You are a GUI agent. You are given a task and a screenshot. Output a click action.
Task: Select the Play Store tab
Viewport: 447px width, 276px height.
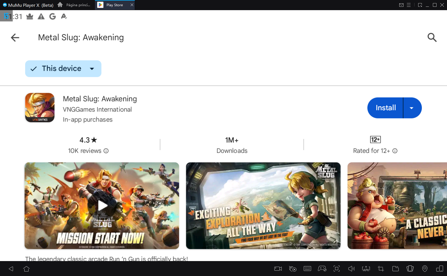[x=114, y=5]
